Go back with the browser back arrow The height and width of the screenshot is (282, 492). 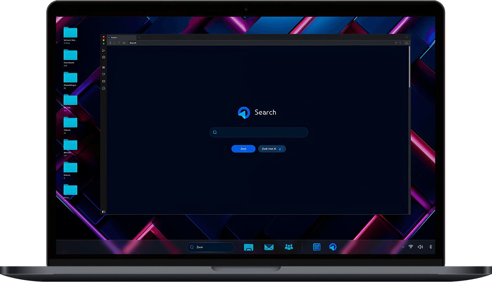pos(110,43)
